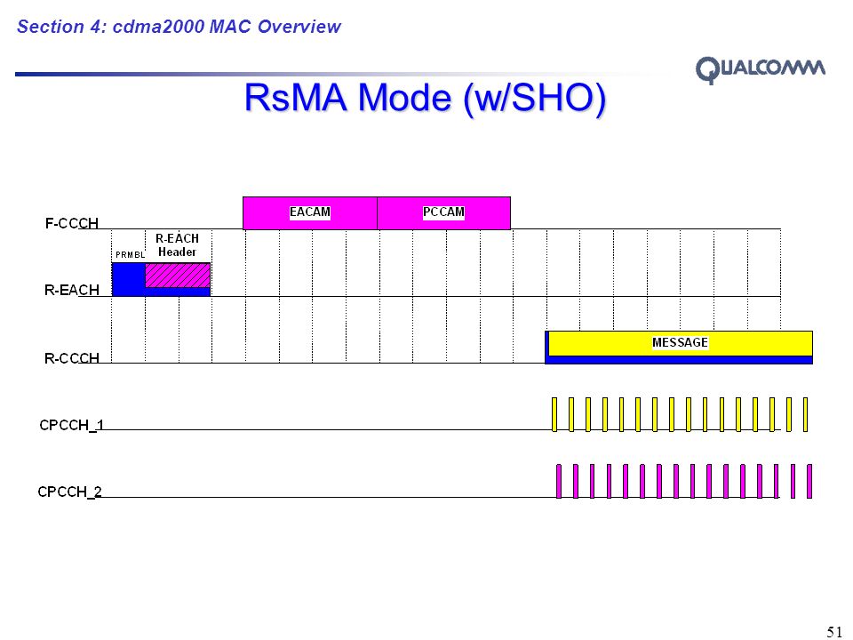Click the blue PRMBL preamble block
This screenshot has height=640, width=853.
[x=128, y=279]
